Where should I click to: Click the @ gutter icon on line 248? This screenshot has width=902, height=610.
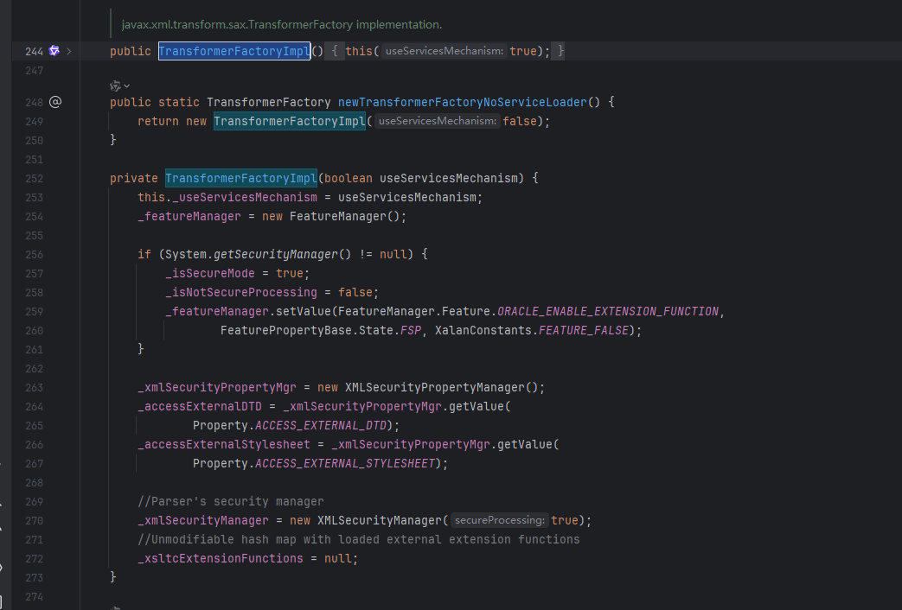pos(55,102)
